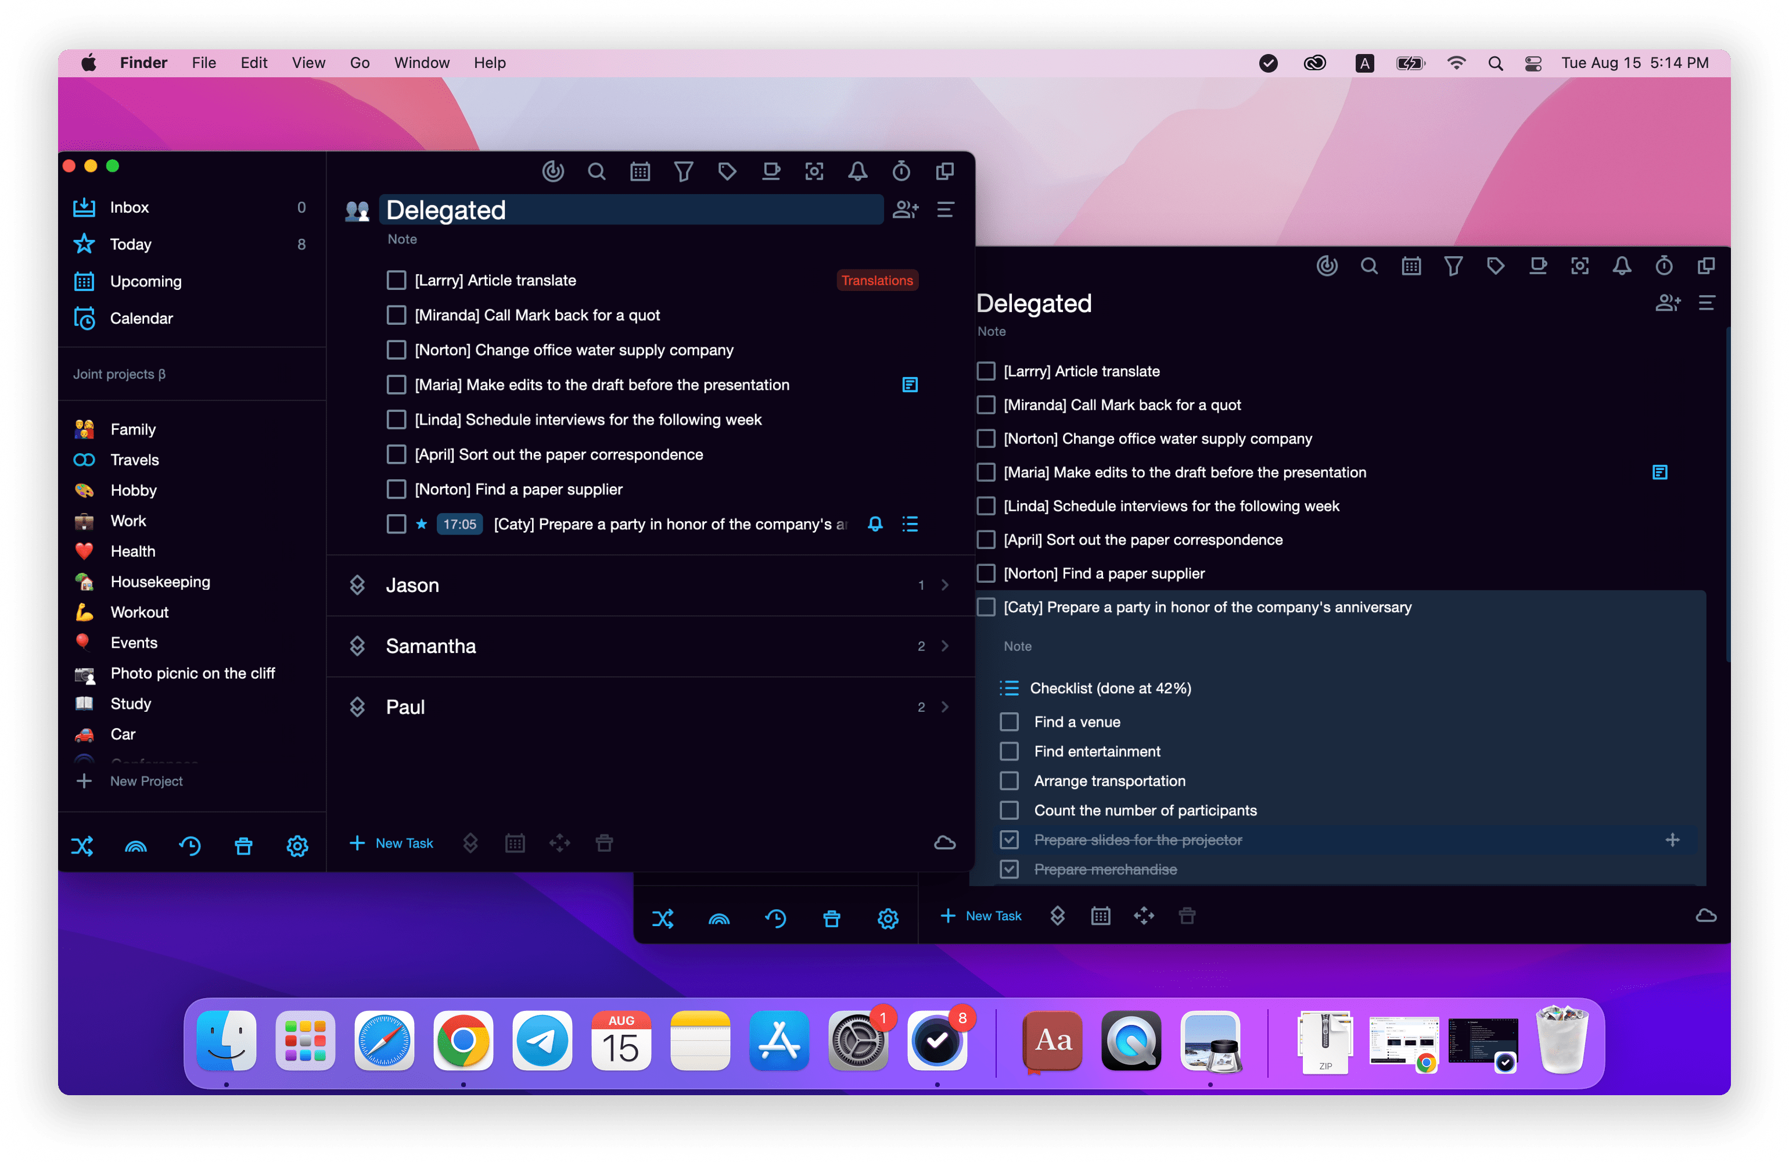Open the App Store icon in the Dock

779,1041
